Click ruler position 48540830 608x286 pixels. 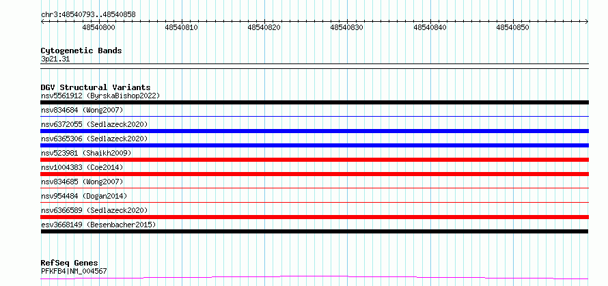click(x=346, y=27)
